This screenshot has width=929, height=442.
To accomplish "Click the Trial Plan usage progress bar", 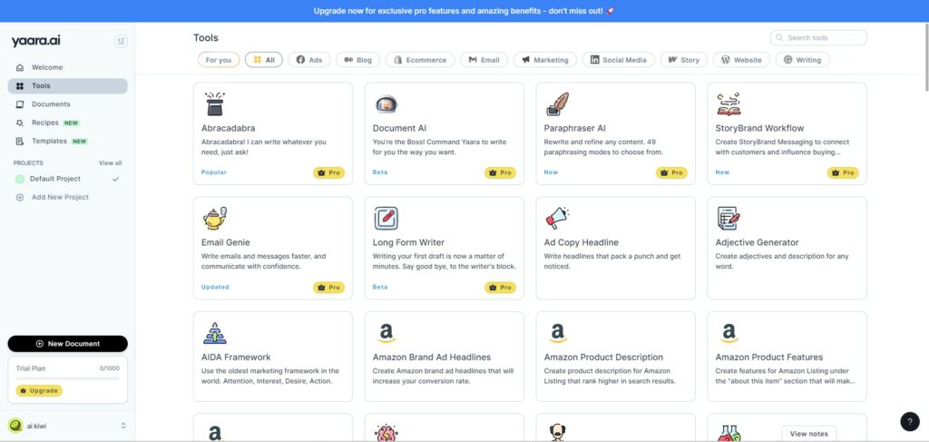I will pos(67,378).
